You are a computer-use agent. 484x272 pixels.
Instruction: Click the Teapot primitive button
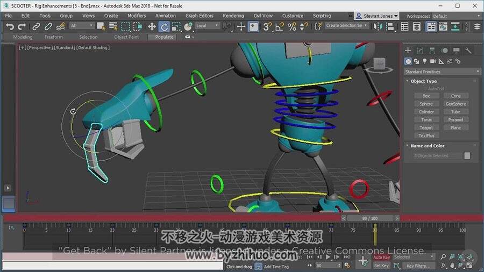[x=426, y=128]
